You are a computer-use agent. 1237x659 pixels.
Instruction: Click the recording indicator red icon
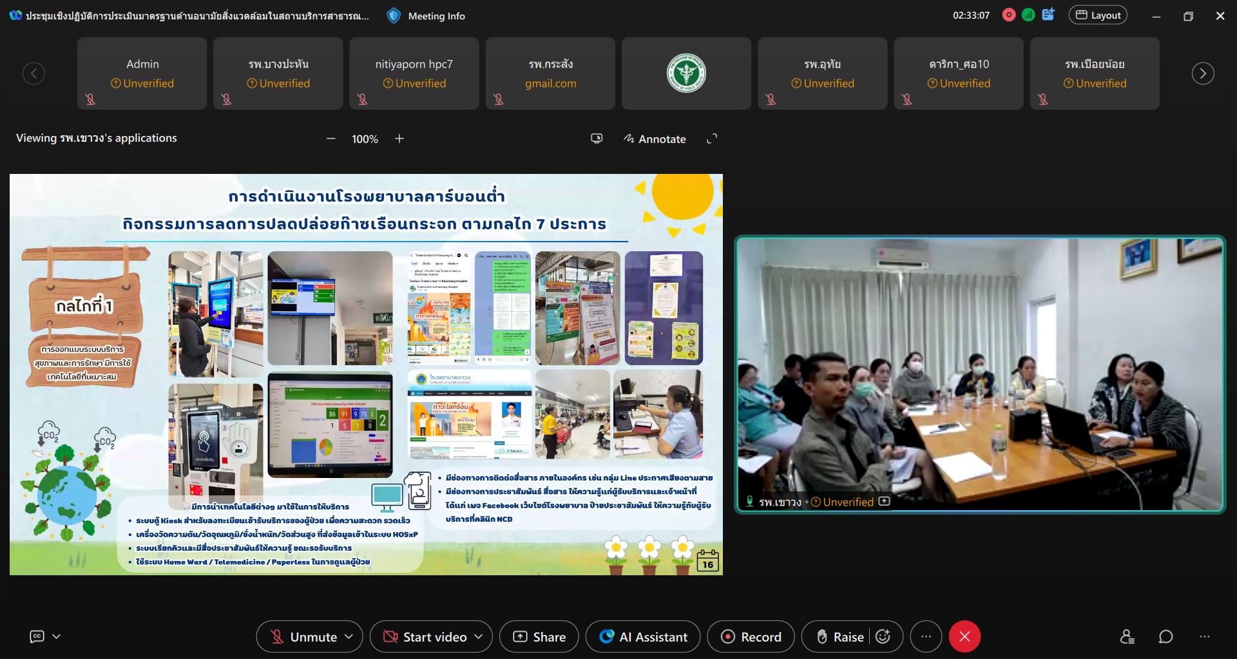(1009, 15)
